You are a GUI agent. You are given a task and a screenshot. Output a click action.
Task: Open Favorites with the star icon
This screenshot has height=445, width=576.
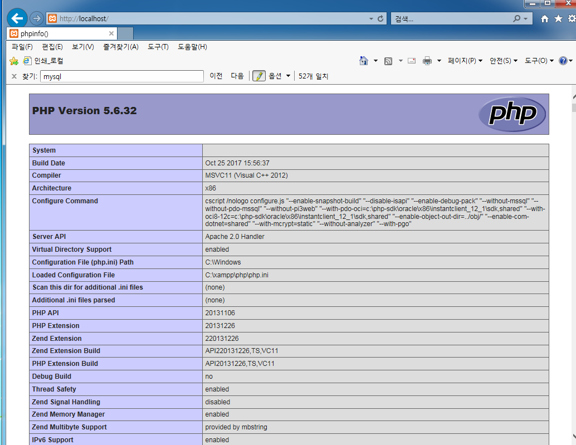[x=558, y=18]
